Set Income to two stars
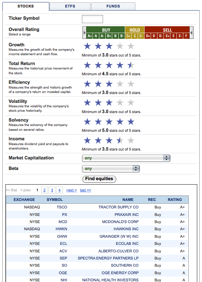202x282 pixels. click(x=98, y=140)
